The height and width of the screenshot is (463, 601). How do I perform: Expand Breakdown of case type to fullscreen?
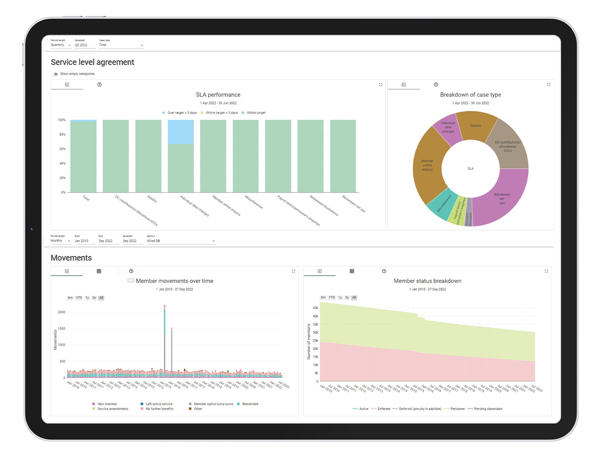click(x=549, y=84)
